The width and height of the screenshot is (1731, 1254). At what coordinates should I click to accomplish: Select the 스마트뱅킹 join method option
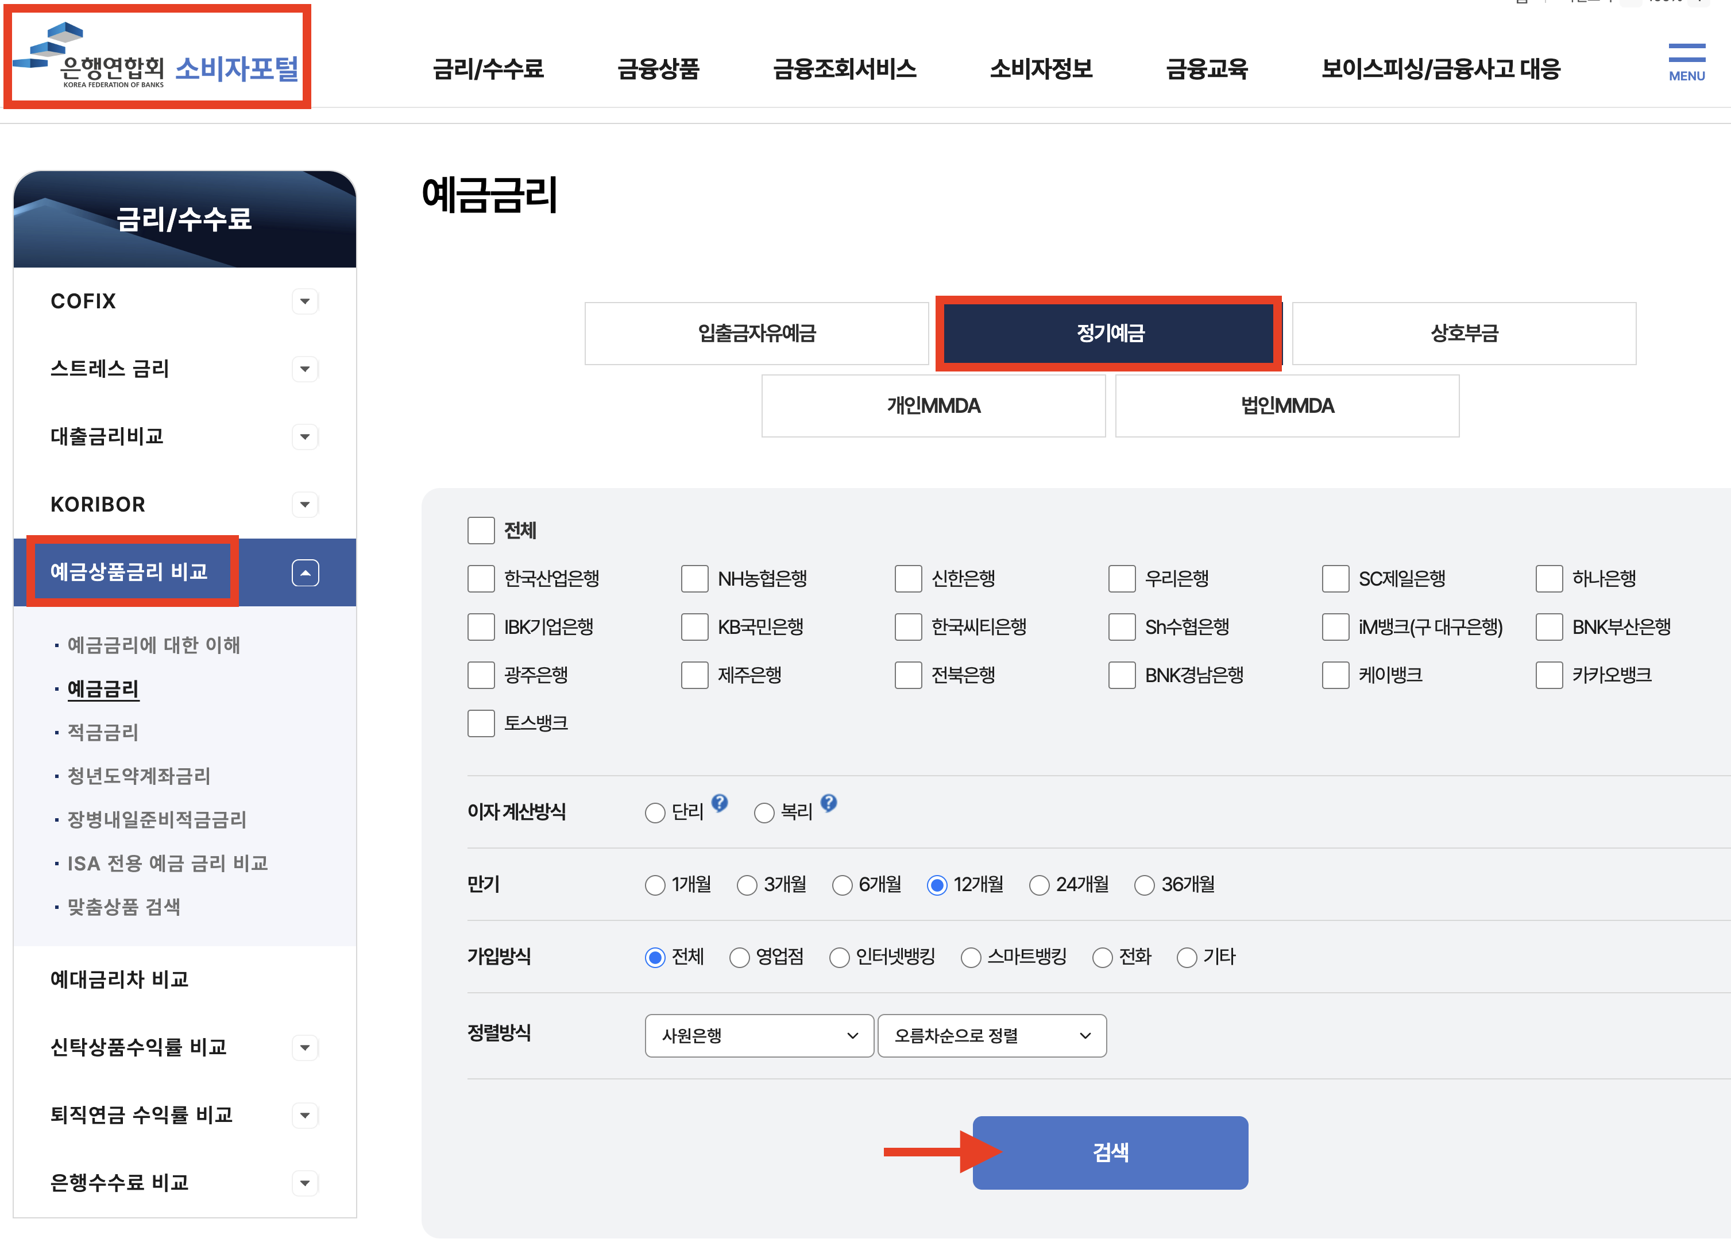971,957
